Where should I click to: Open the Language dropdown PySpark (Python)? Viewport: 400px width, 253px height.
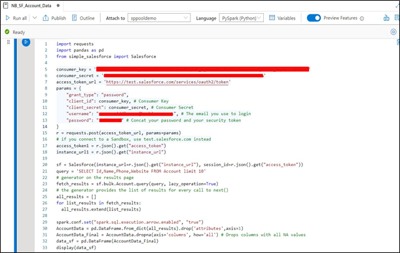pyautogui.click(x=242, y=18)
